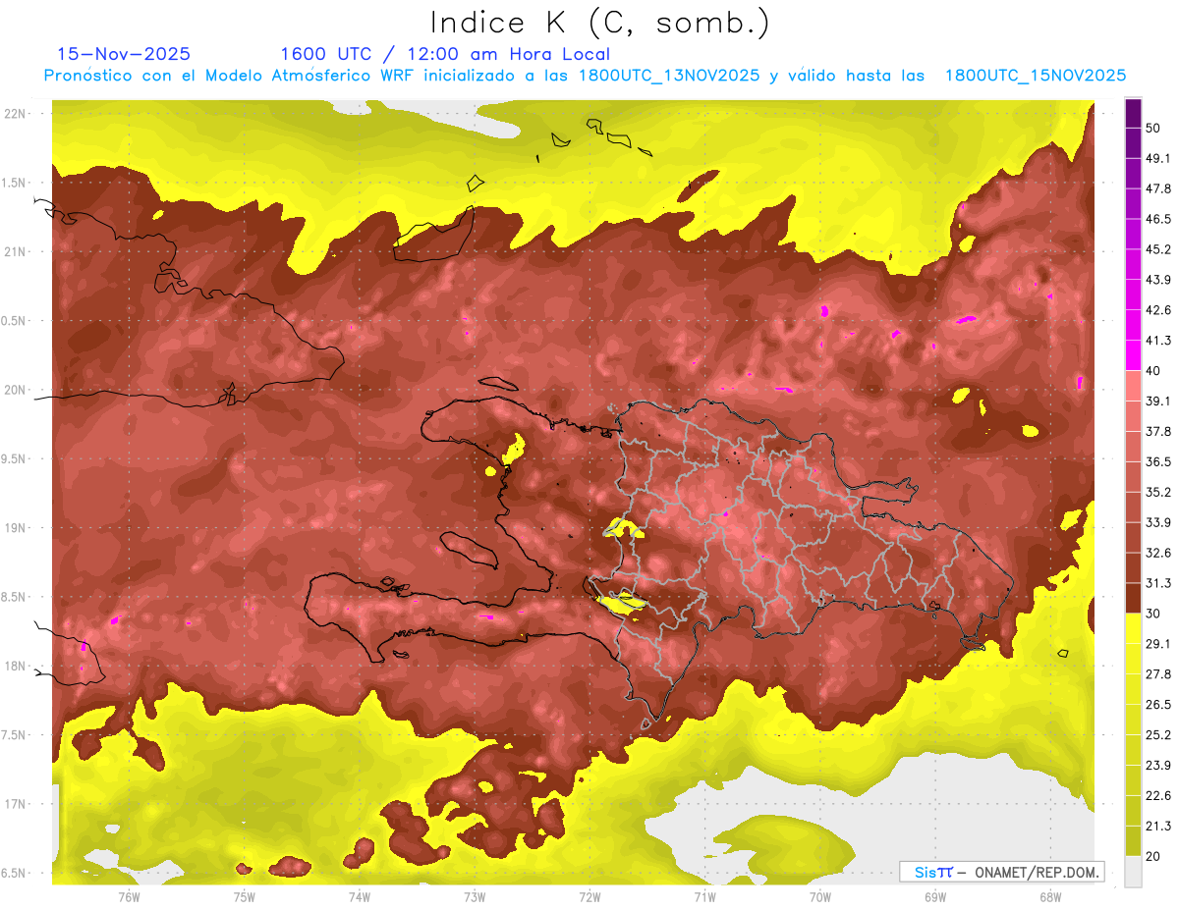Click the latitude axis label "18N"
This screenshot has width=1179, height=910.
tap(17, 667)
